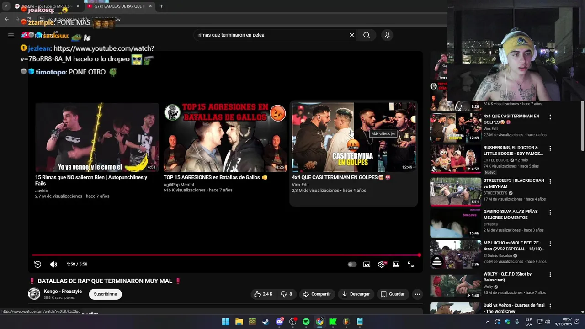
Task: Open options for Duki vs Veiron video
Action: click(x=550, y=306)
